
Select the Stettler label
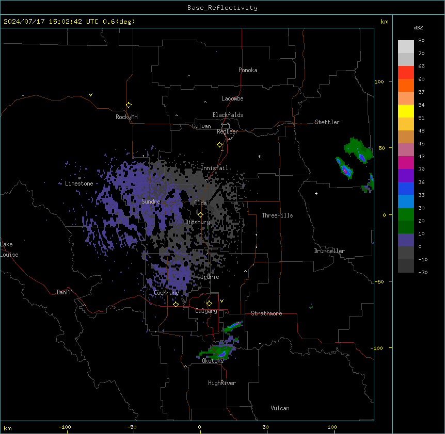click(327, 122)
